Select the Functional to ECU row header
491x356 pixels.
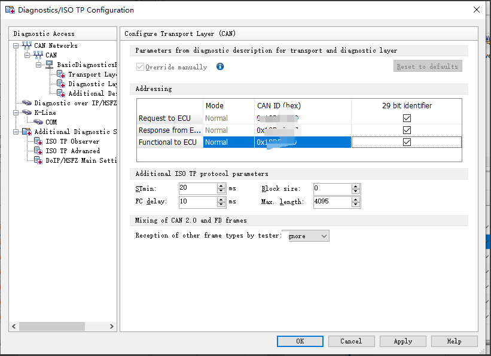(170, 142)
